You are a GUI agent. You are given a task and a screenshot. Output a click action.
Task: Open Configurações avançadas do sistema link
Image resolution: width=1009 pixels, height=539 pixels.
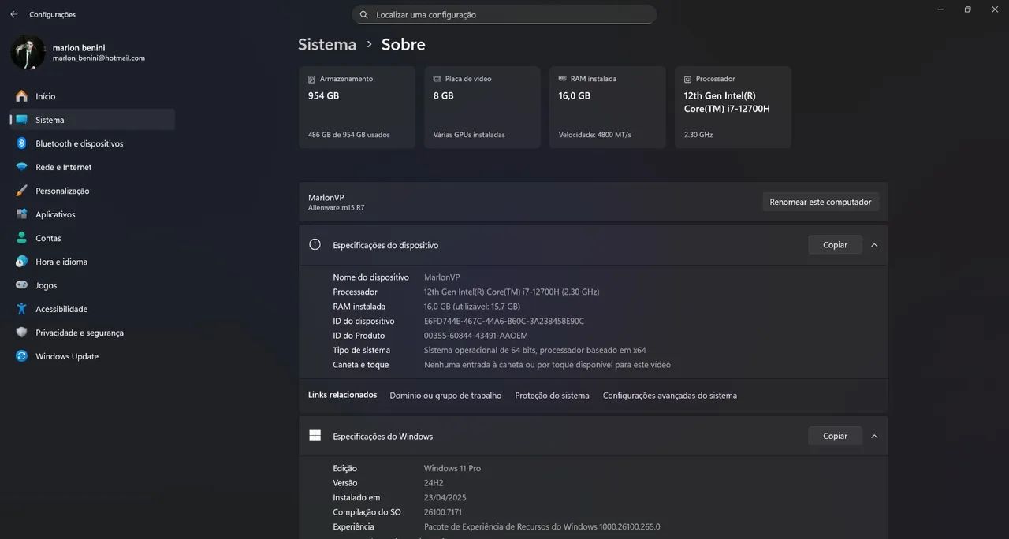coord(669,395)
